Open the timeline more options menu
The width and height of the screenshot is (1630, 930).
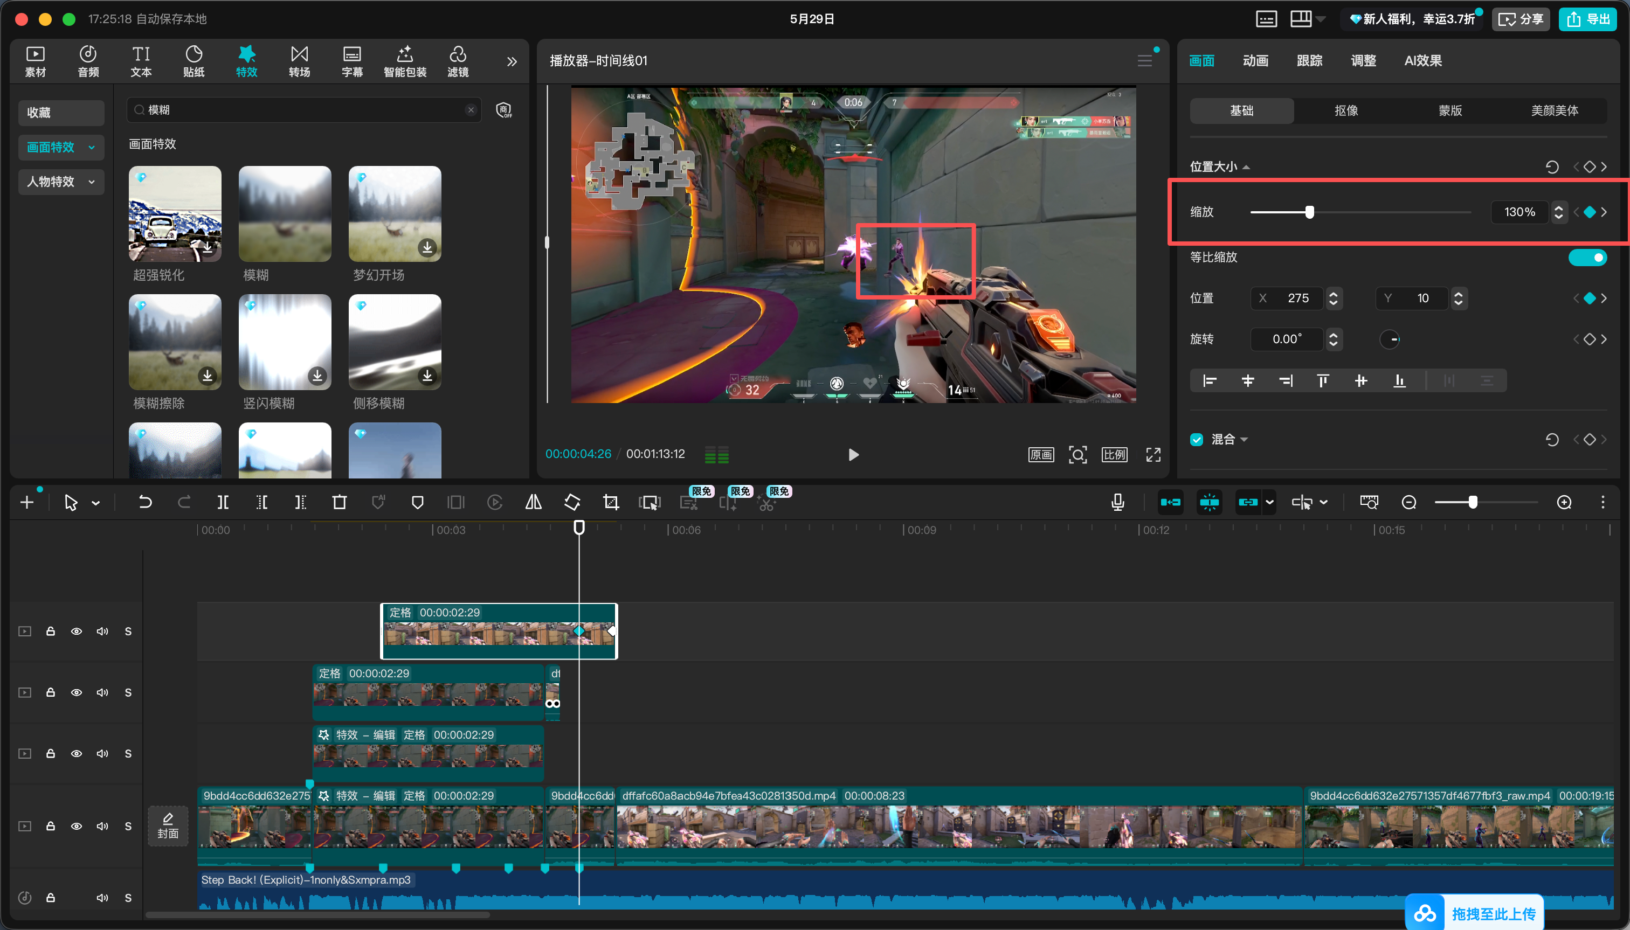pyautogui.click(x=1603, y=503)
